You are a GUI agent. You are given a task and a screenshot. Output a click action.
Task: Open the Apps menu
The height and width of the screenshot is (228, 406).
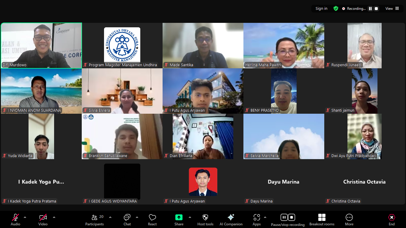(x=256, y=217)
